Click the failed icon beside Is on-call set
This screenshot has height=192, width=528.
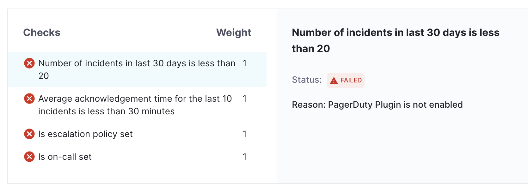click(x=29, y=157)
